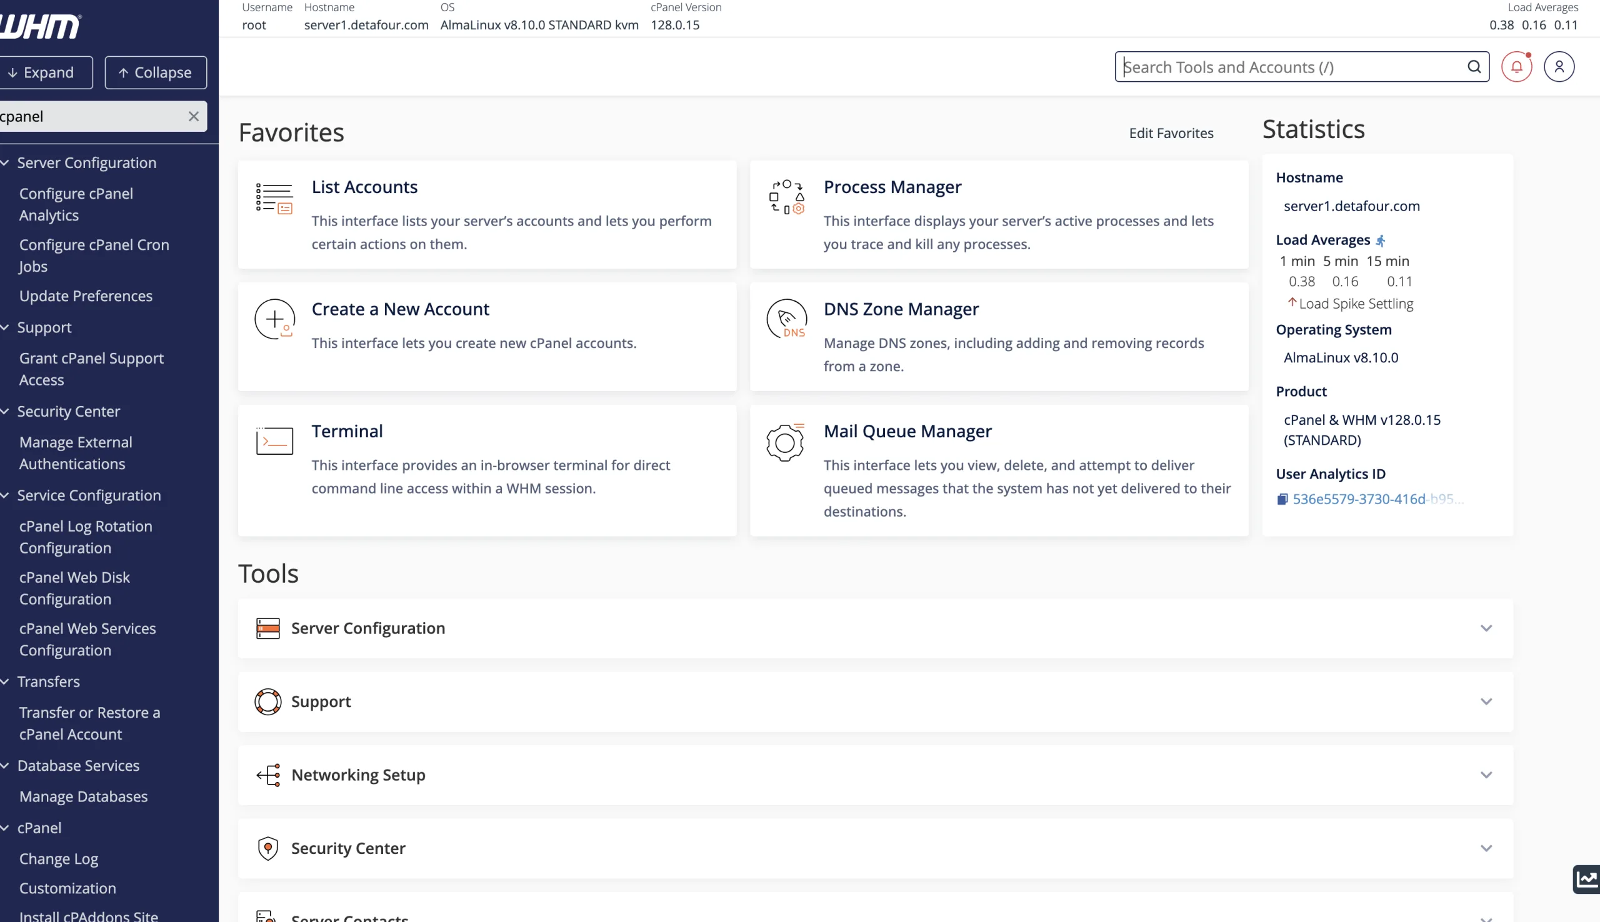Copy the User Analytics ID icon
The image size is (1600, 922).
click(1282, 499)
